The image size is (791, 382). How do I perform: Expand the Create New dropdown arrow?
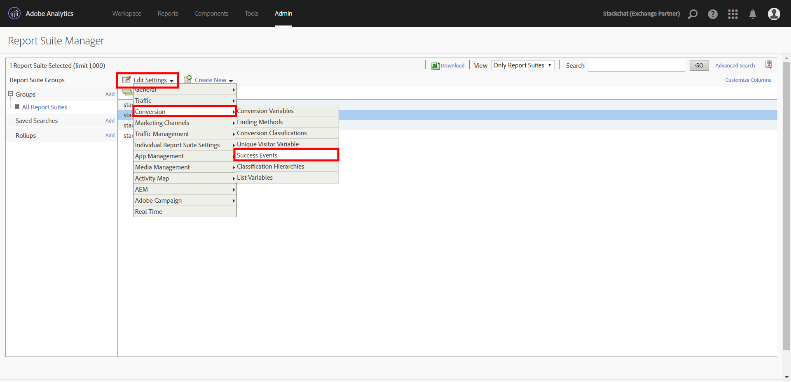pos(231,81)
